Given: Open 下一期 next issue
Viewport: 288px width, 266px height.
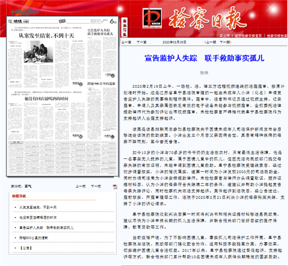Looking at the screenshot, I should (225, 42).
